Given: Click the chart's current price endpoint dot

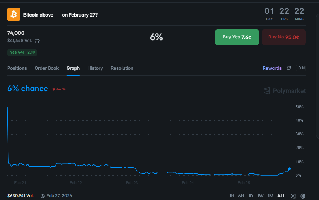Looking at the screenshot, I should 289,169.
